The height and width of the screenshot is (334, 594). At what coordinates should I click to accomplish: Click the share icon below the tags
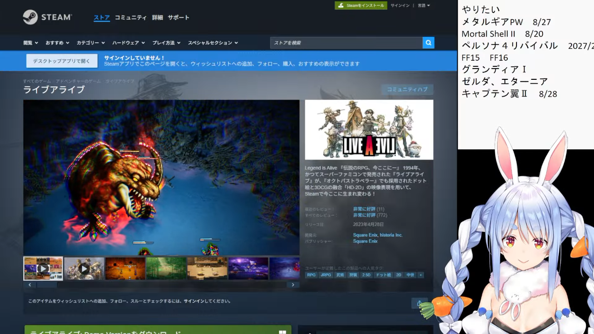tap(419, 303)
